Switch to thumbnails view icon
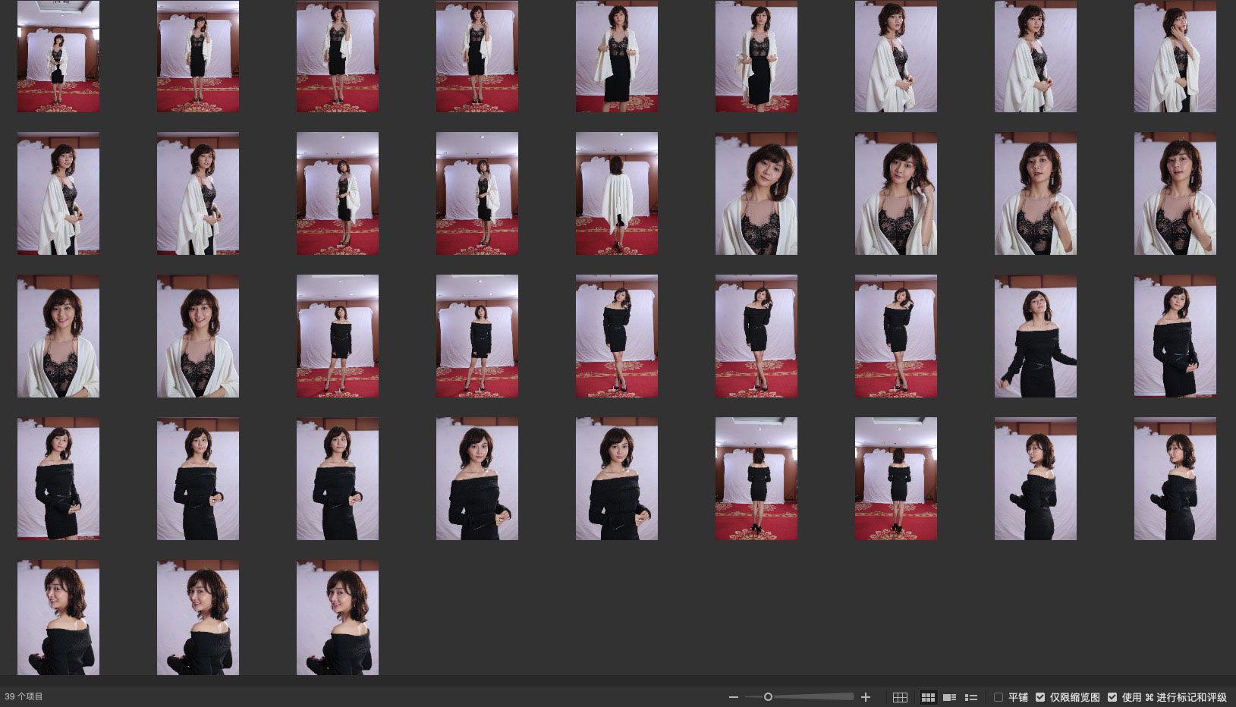This screenshot has width=1236, height=707. pos(928,697)
